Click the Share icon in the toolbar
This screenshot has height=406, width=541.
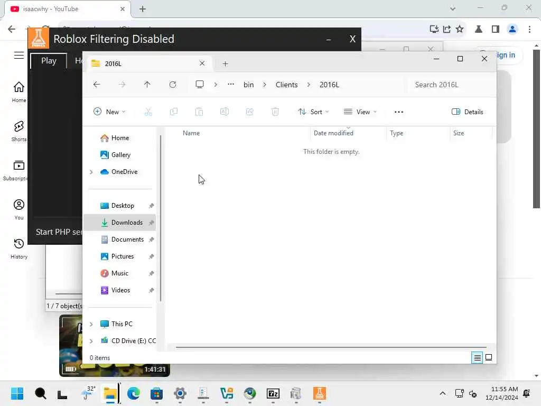pyautogui.click(x=250, y=112)
